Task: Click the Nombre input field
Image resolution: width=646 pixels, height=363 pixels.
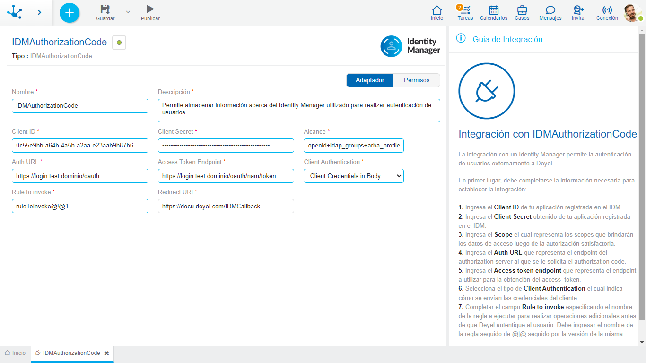Action: tap(80, 106)
